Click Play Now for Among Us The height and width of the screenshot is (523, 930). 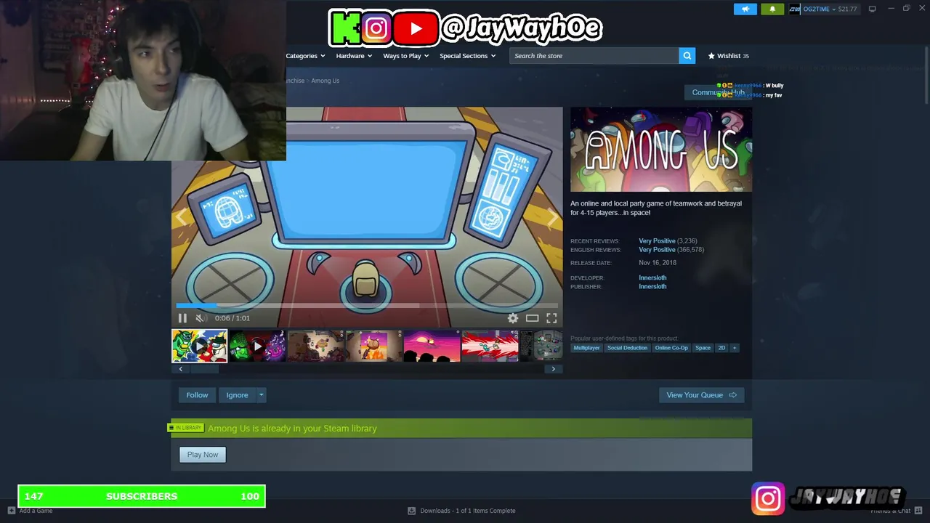click(203, 455)
